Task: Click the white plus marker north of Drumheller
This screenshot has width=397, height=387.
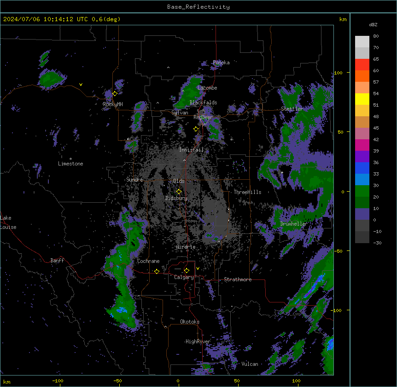Action: (x=282, y=172)
